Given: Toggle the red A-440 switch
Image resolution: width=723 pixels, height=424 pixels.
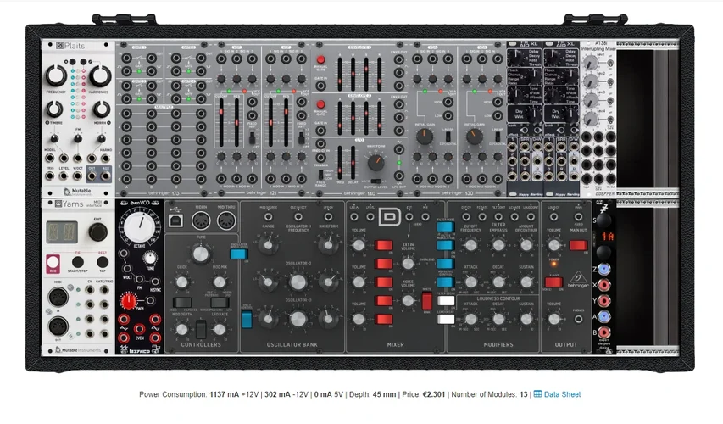Looking at the screenshot, I should coord(553,282).
